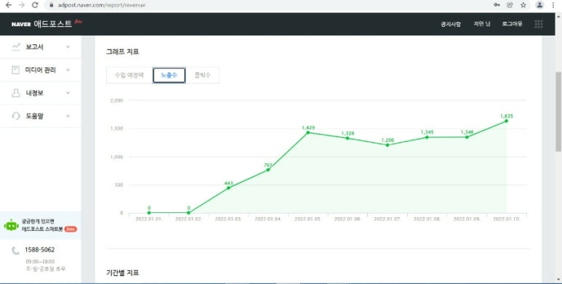Click the red Beta badge beside 스마트봇
Viewport: 562px width, 284px height.
coord(71,230)
